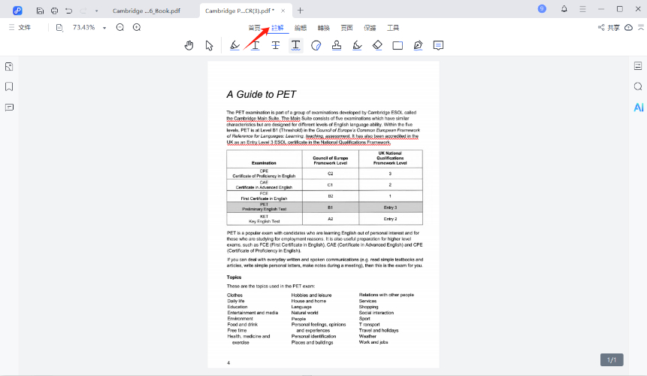
Task: Select the Pen signature tool
Action: pyautogui.click(x=418, y=45)
